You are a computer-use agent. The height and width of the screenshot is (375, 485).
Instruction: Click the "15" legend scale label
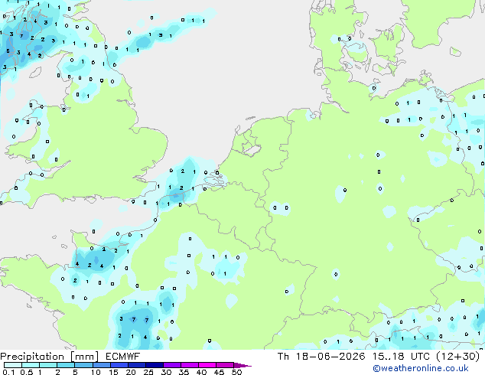tap(113, 372)
